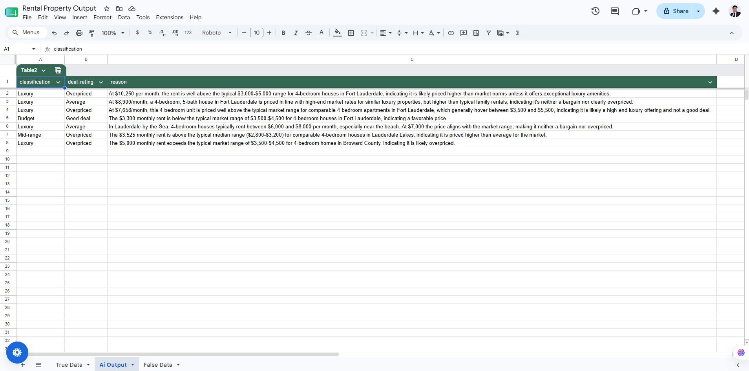Insert comment icon in toolbar
Screen dimensions: 749x371
click(x=464, y=33)
